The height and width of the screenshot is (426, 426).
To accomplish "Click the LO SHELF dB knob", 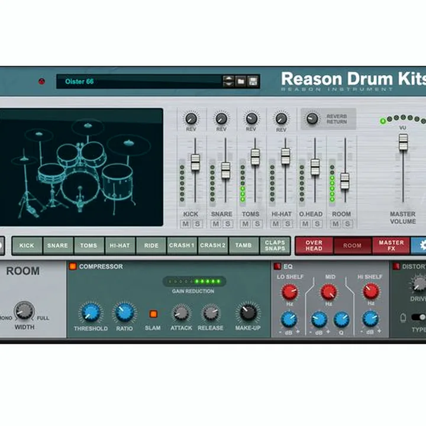I will click(x=289, y=319).
